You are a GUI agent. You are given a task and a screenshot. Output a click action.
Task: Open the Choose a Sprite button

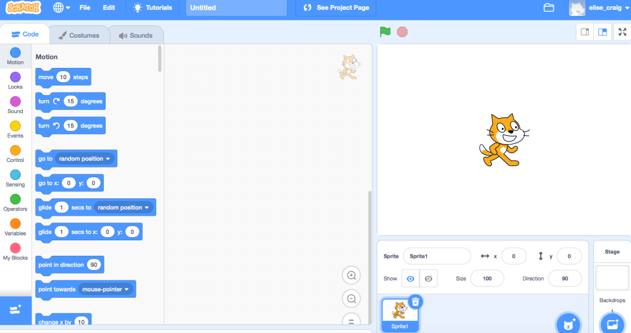567,323
